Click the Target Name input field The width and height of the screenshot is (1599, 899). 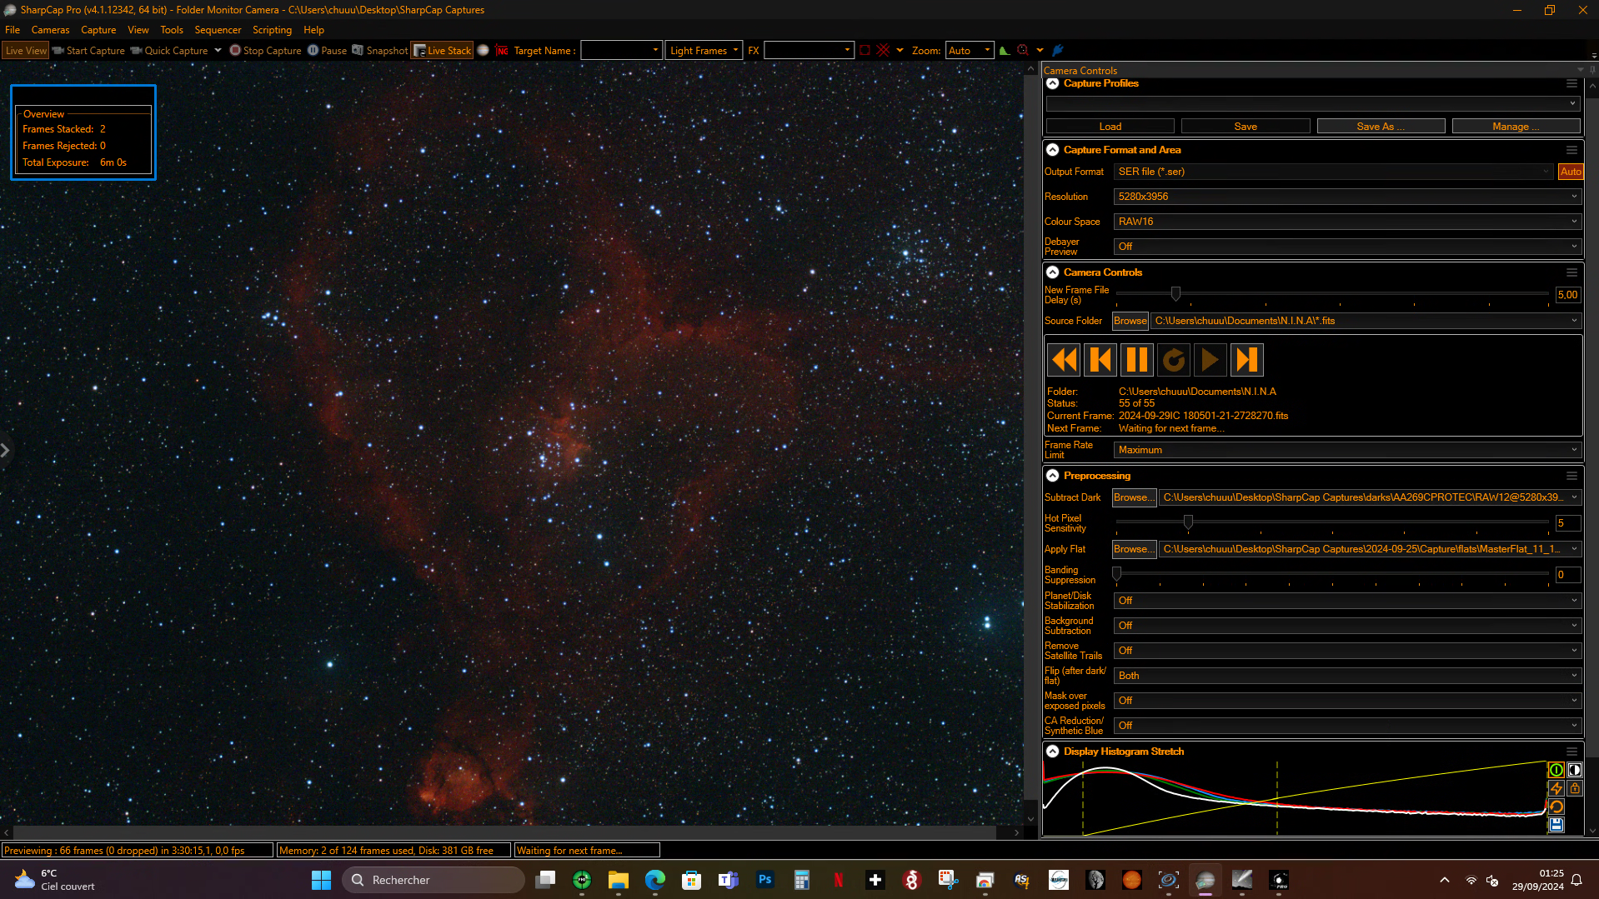click(621, 51)
